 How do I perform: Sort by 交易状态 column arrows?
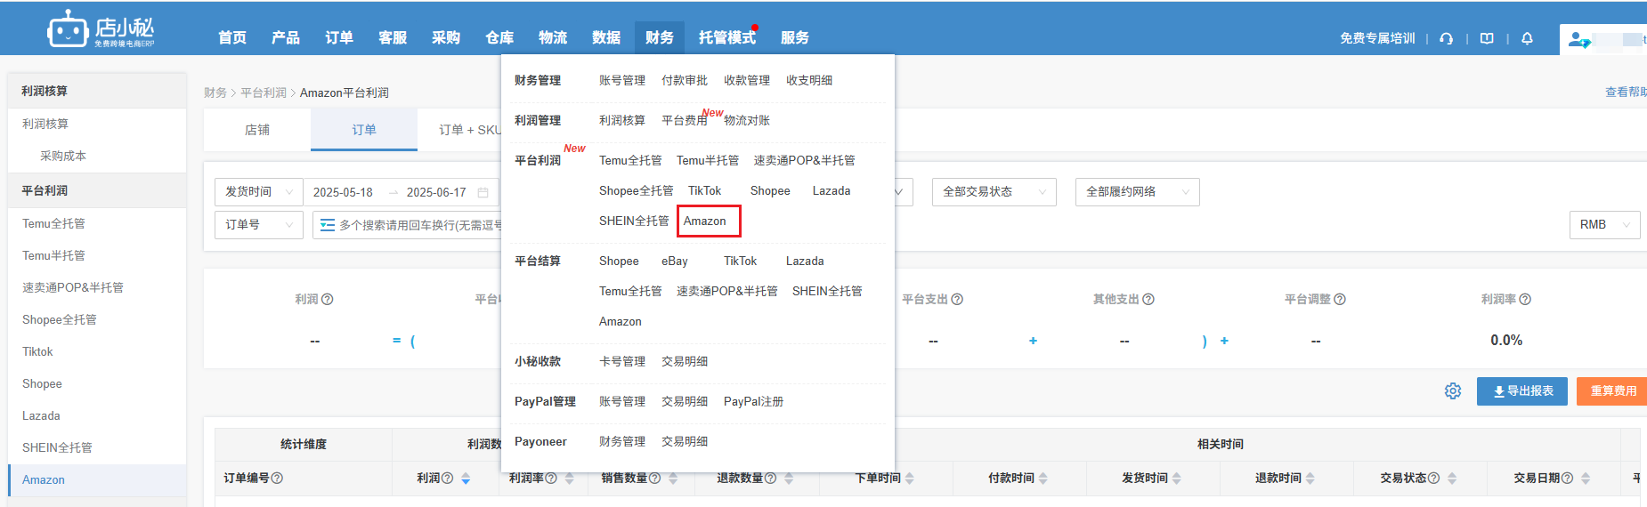pos(1452,479)
